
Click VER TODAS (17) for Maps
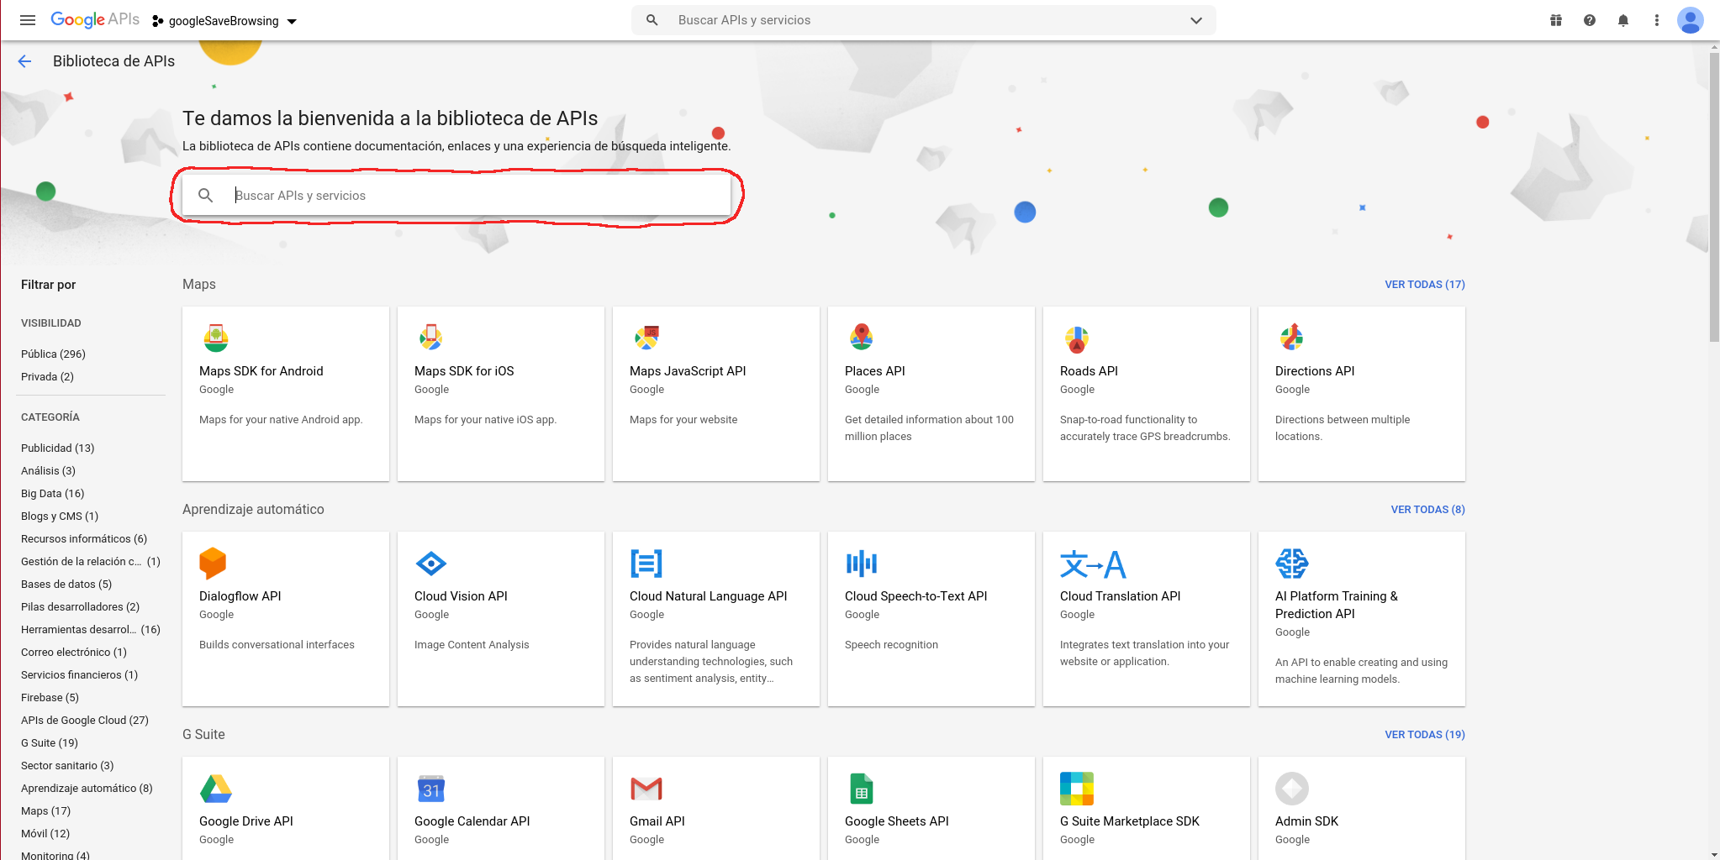[1424, 285]
